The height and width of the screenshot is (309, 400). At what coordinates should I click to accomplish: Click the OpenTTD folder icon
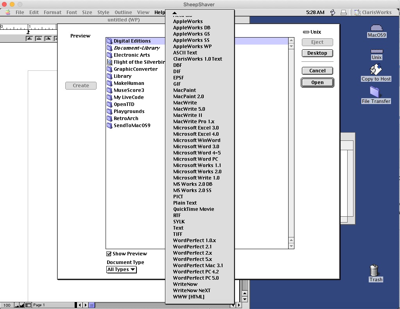click(110, 104)
